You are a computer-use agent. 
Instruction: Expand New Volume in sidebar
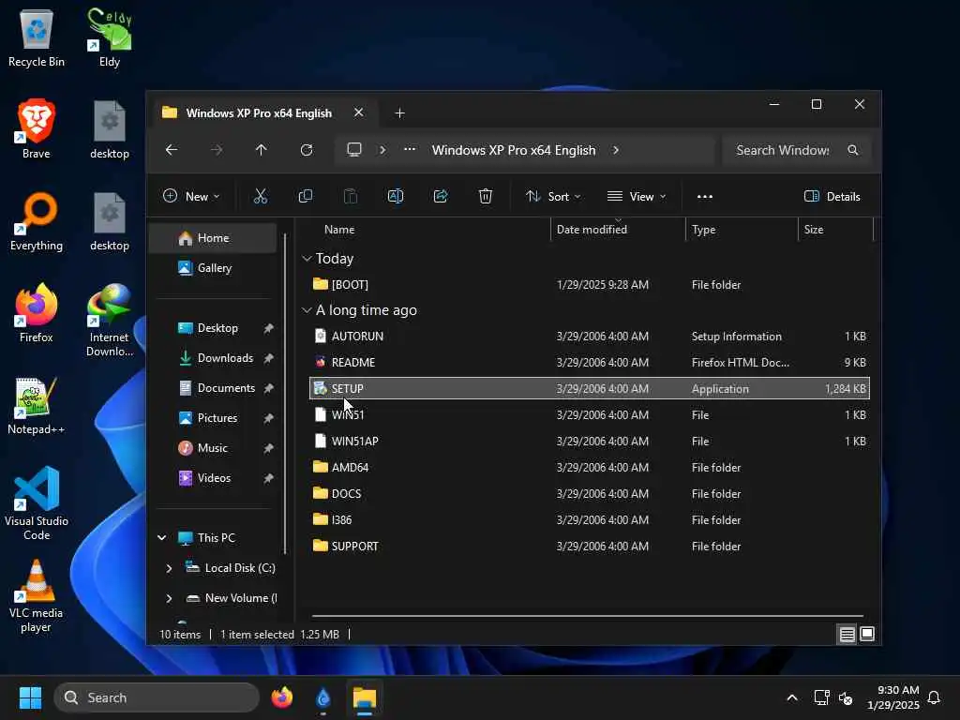(169, 598)
